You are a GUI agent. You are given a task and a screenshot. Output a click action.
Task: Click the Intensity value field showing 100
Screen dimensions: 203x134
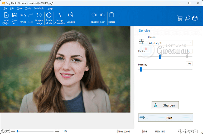[x=189, y=63]
